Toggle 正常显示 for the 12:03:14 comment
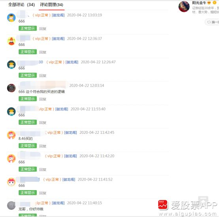This screenshot has width=219, height=217. (28, 99)
